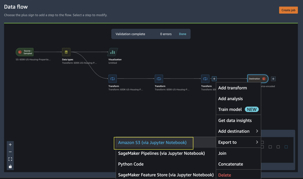
Task: Select the second Transform node icon
Action: click(x=159, y=79)
